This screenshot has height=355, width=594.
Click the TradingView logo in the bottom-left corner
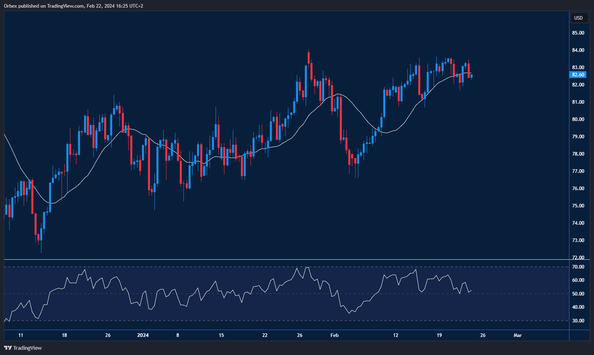[23, 348]
